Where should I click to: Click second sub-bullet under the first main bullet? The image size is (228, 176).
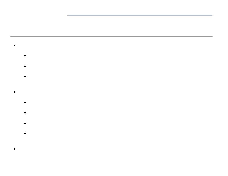coord(25,66)
